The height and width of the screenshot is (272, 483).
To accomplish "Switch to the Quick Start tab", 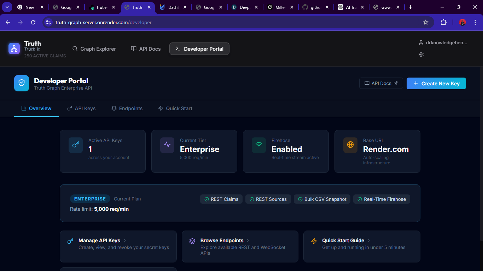I will (x=175, y=108).
